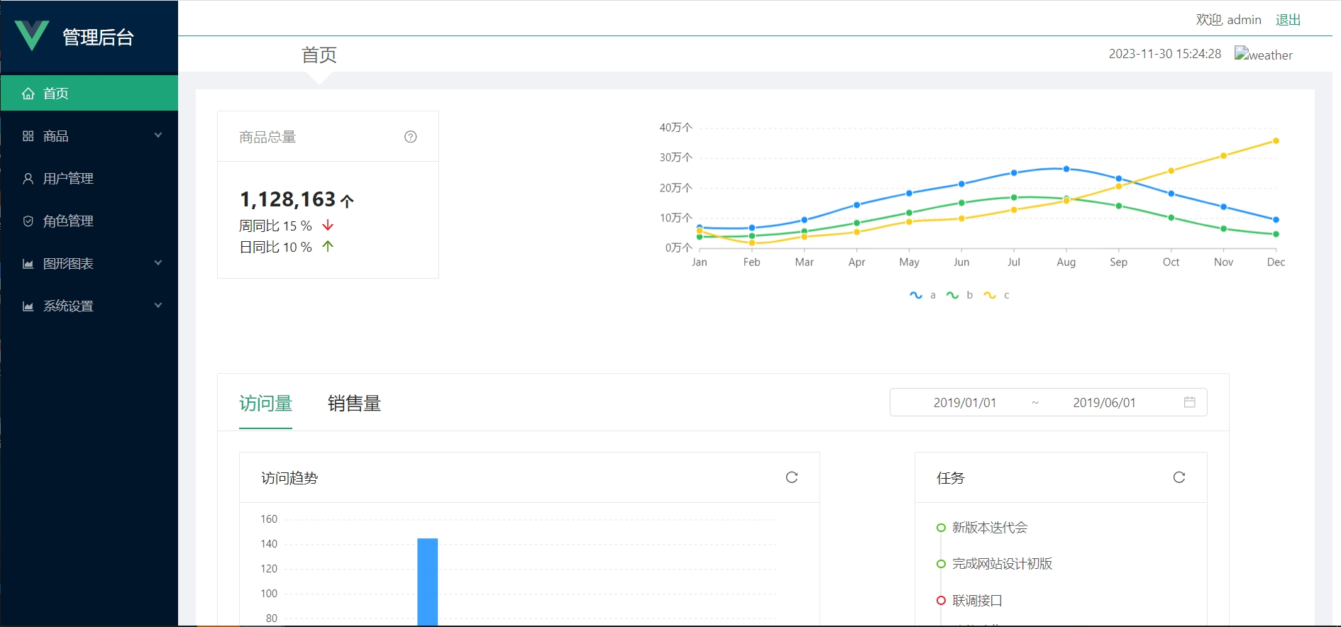Toggle legend series b
The width and height of the screenshot is (1341, 627).
959,295
